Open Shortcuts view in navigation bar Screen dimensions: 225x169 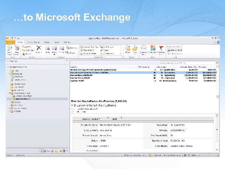64,151
